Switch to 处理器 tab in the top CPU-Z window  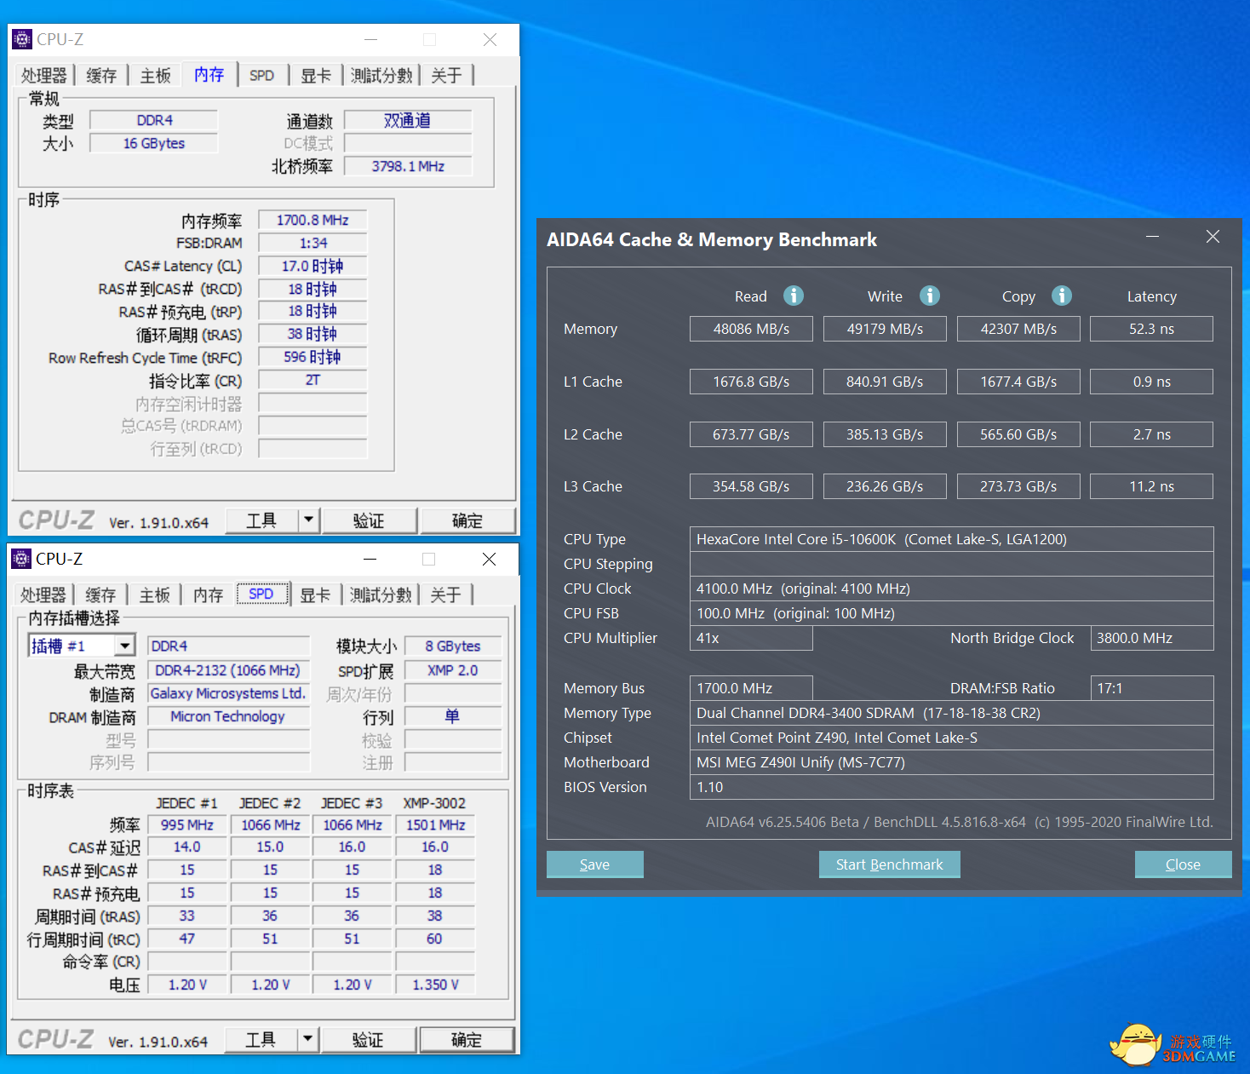(43, 76)
